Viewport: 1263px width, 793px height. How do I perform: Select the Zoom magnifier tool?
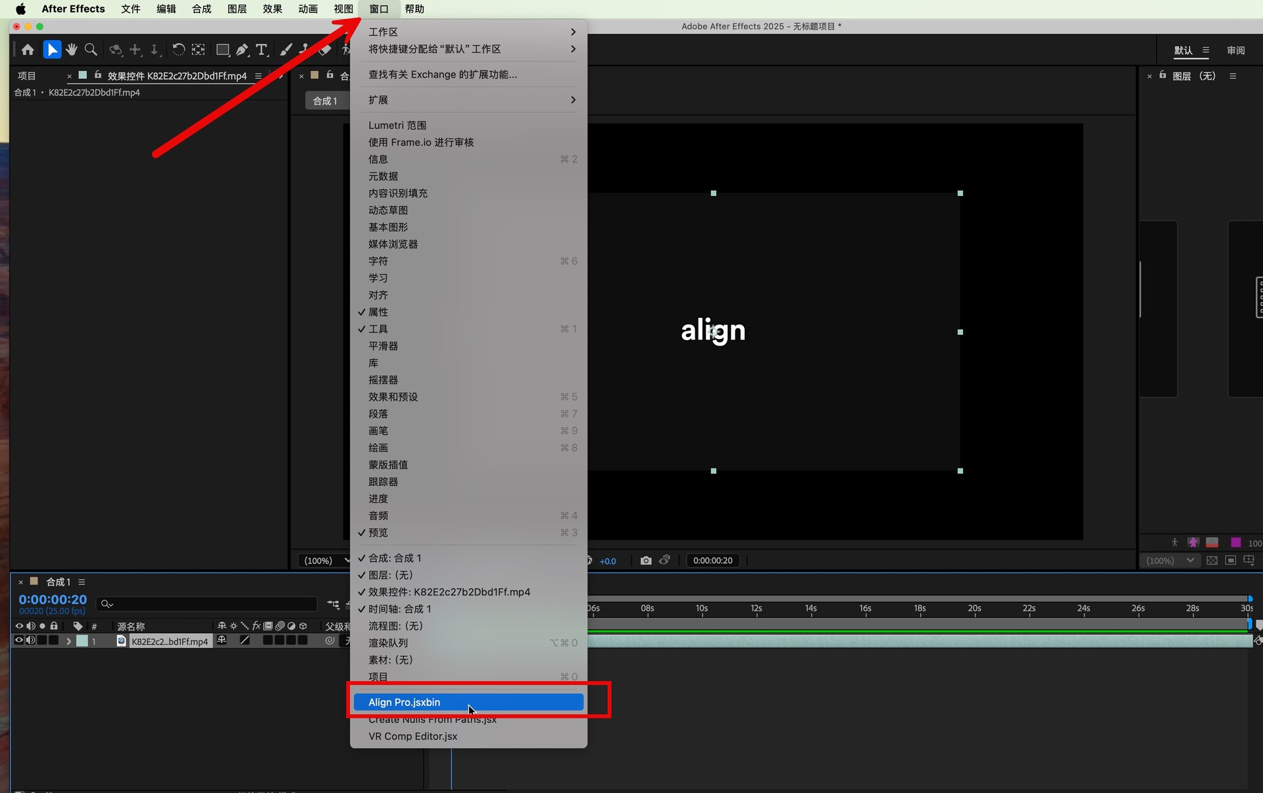91,49
